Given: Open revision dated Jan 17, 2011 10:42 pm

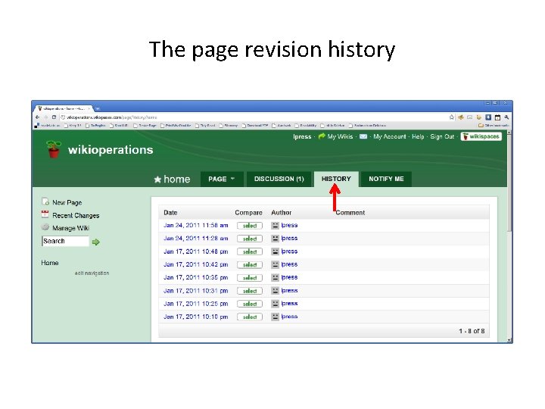Looking at the screenshot, I should (196, 264).
